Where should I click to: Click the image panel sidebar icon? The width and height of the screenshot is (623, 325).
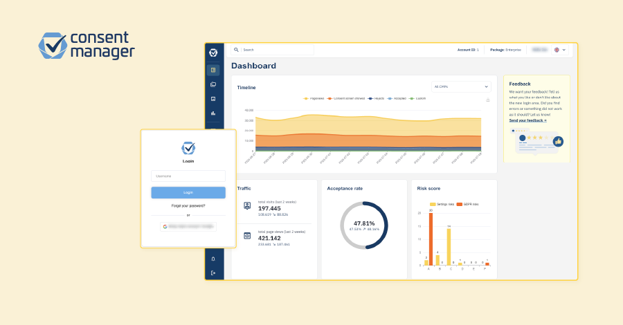point(213,99)
